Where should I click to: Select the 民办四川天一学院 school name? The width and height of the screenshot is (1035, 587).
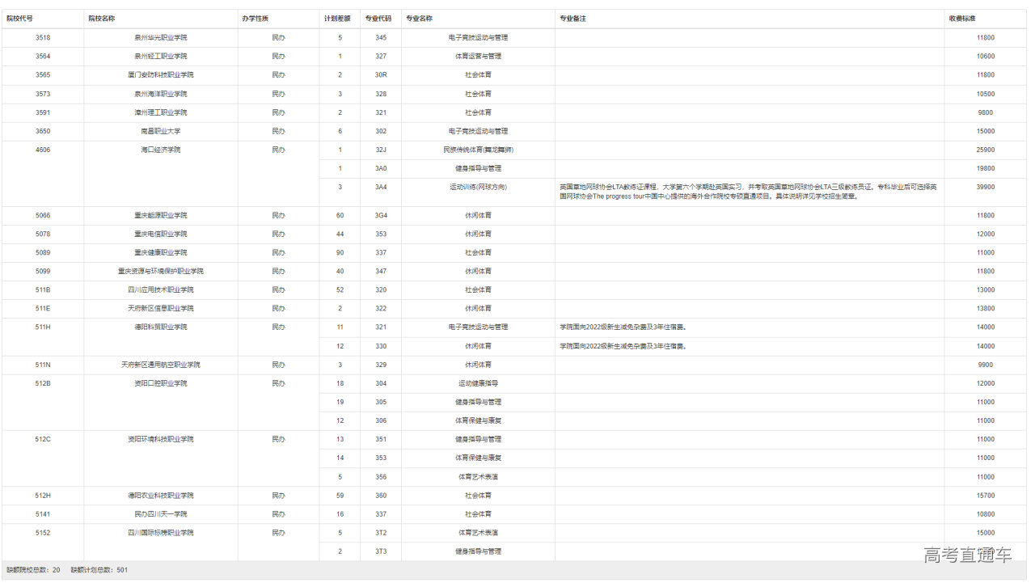pyautogui.click(x=160, y=513)
